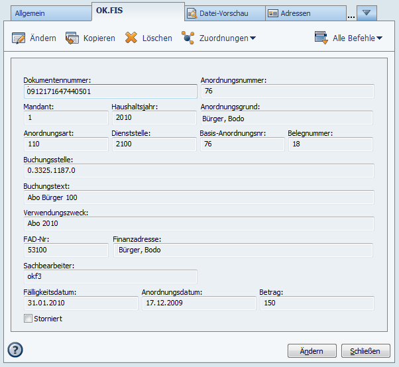
Task: Toggle the Storniert checkbox
Action: pyautogui.click(x=28, y=319)
